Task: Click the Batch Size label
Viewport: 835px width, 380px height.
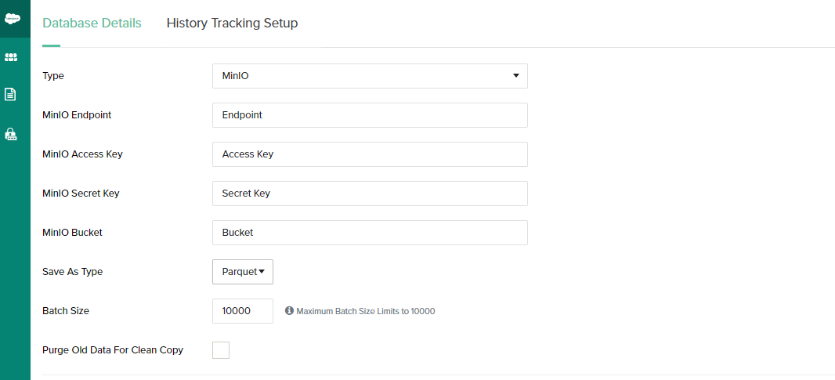Action: pyautogui.click(x=66, y=311)
